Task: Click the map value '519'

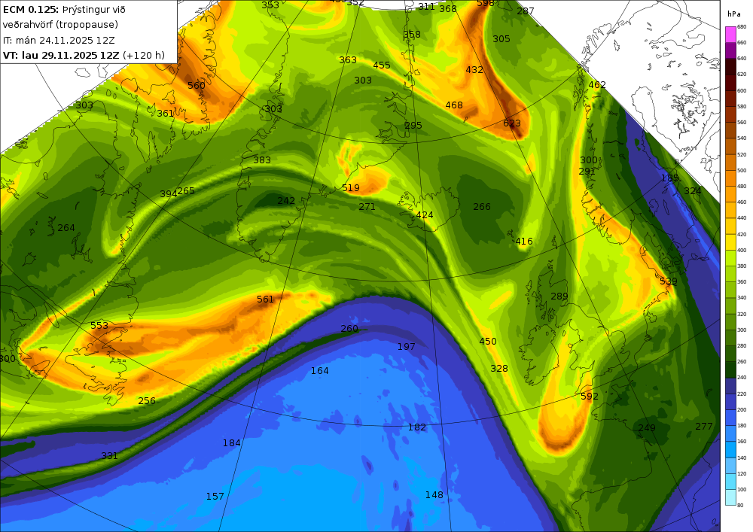Action: tap(351, 188)
